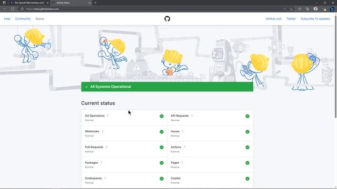Click the Copilot green check icon

(x=247, y=178)
